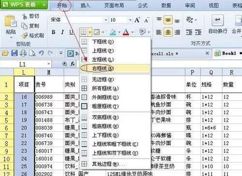Toggle center horizontal alignment
Screen dimensions: 242x176
168,32
